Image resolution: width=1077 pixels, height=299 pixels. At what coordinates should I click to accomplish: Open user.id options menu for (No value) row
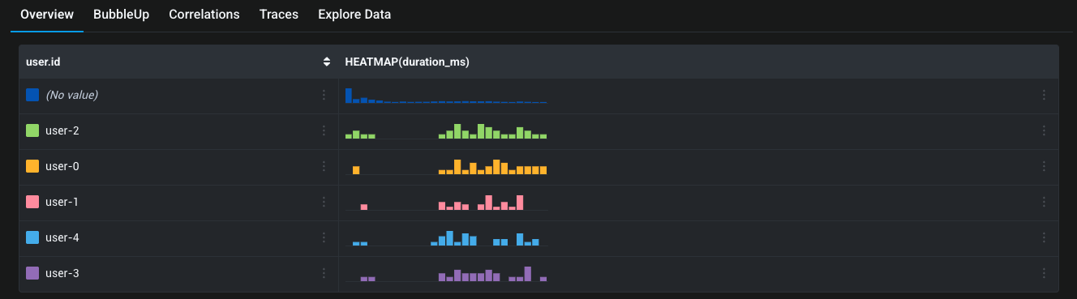[324, 95]
